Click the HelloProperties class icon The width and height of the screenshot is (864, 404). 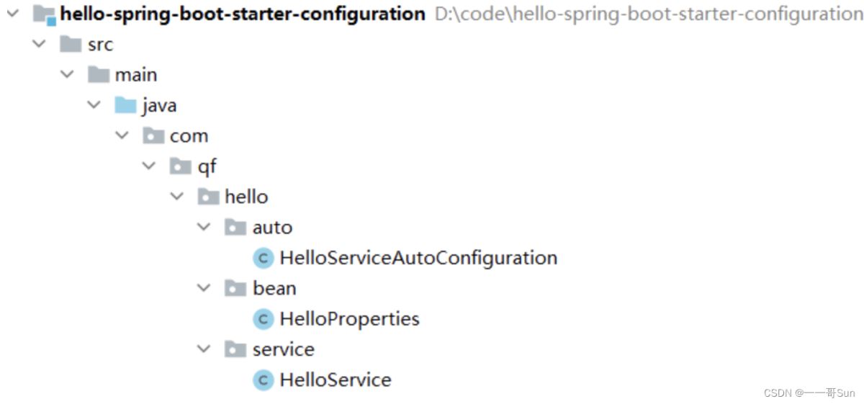click(x=264, y=319)
